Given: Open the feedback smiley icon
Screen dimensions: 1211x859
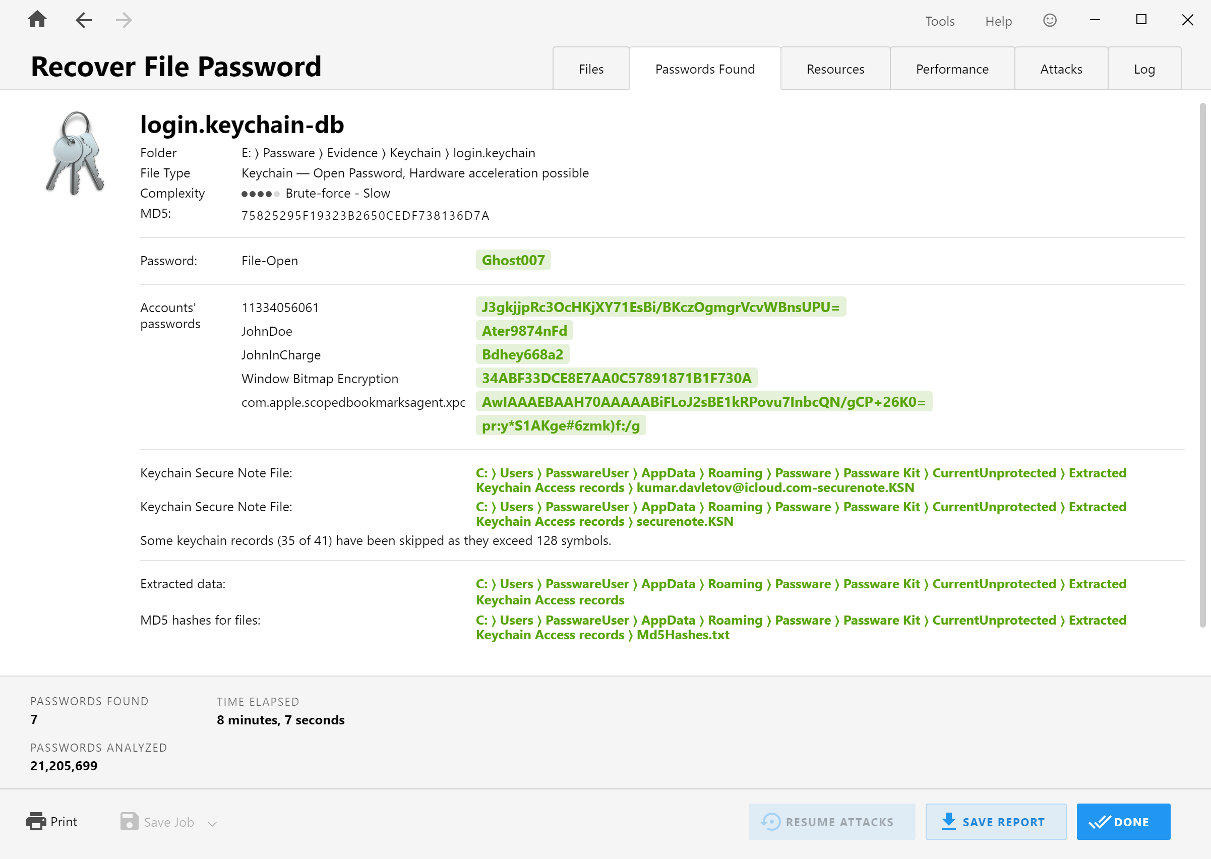Looking at the screenshot, I should (x=1051, y=20).
